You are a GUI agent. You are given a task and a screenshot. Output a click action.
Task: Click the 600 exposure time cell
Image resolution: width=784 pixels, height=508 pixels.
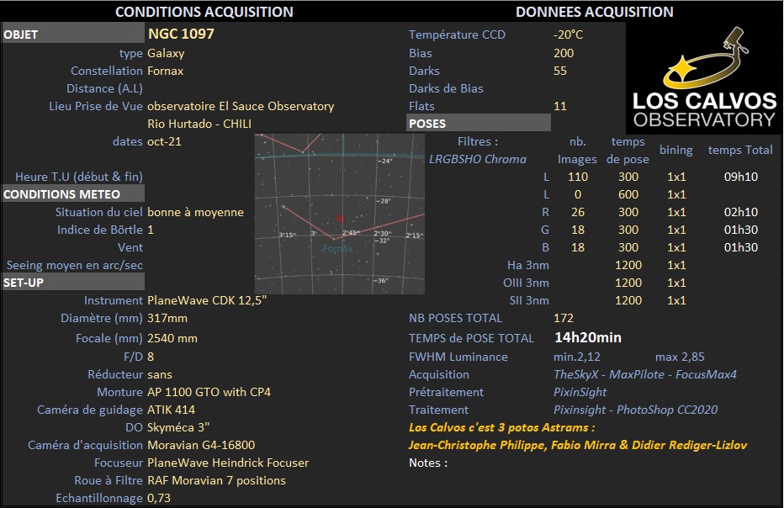click(x=628, y=194)
